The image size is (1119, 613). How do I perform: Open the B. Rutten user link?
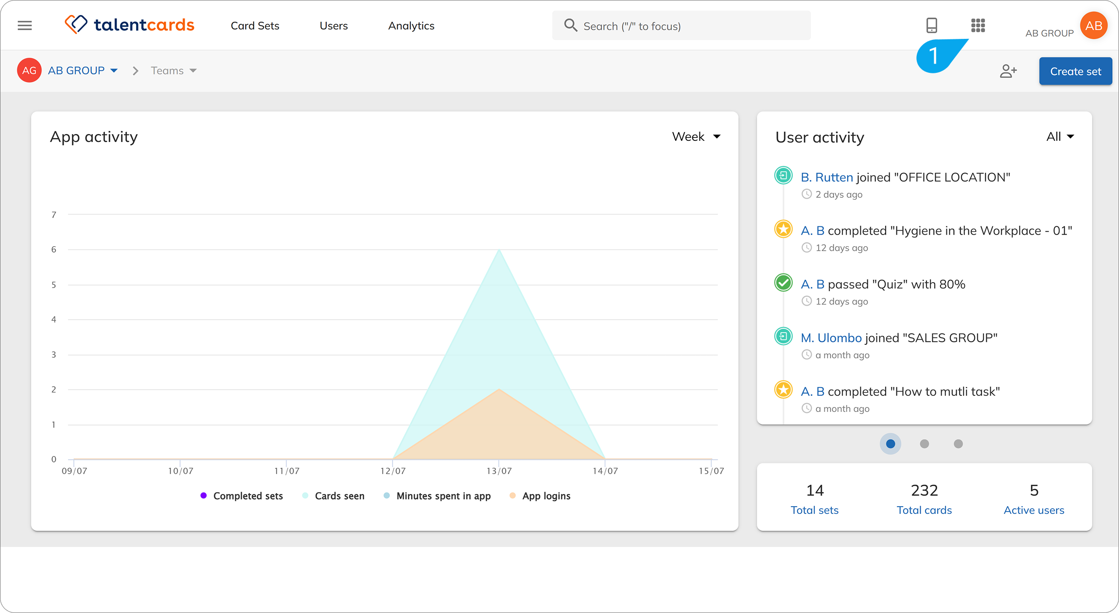point(827,177)
